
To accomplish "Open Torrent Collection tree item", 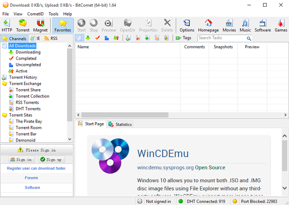I will 32,96.
